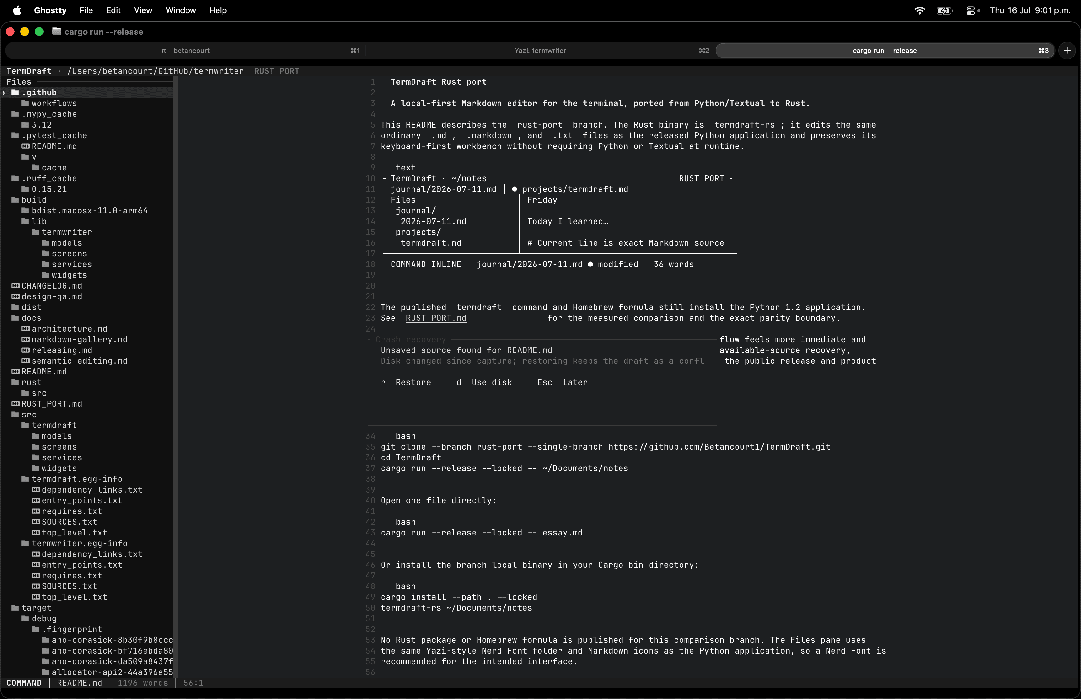Image resolution: width=1081 pixels, height=699 pixels.
Task: Click the menu bar date and time
Action: click(x=1030, y=10)
